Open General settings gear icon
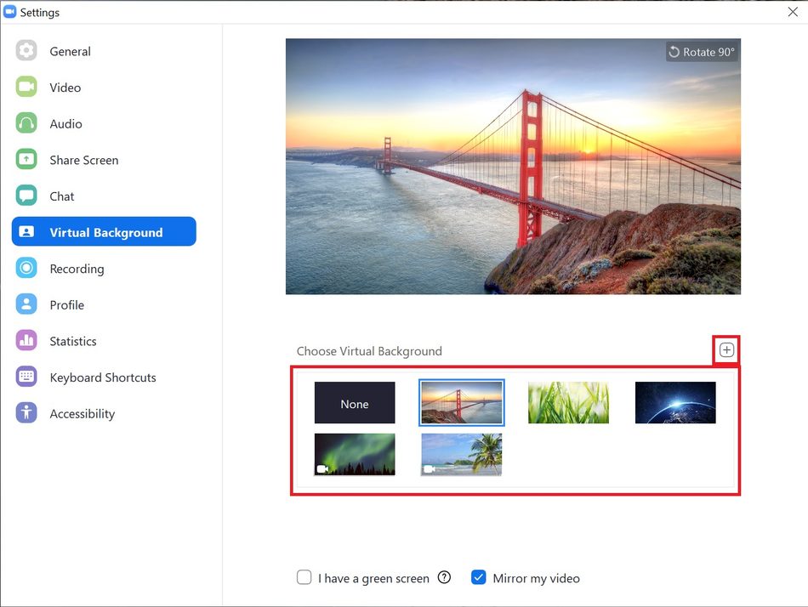Viewport: 808px width, 607px height. (26, 50)
